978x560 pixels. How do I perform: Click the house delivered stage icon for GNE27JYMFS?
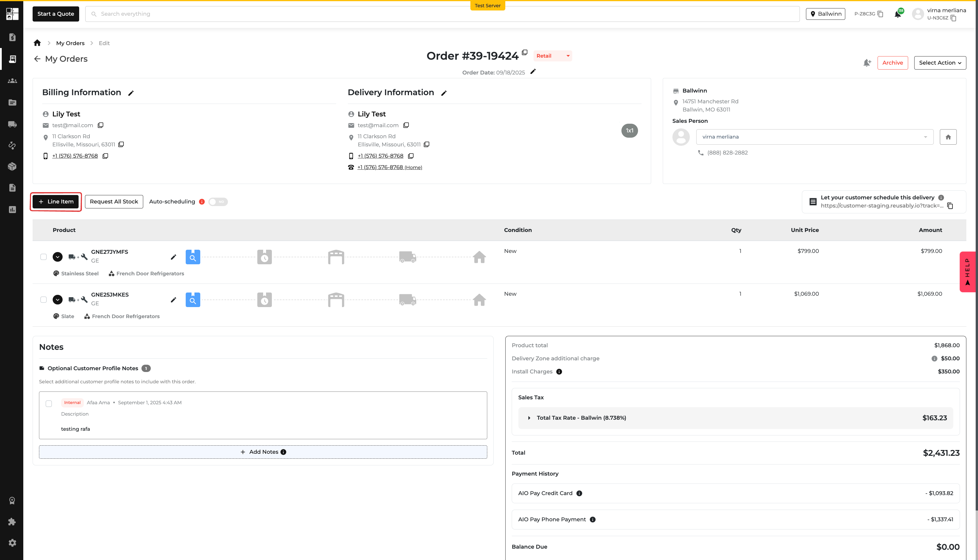pos(479,257)
